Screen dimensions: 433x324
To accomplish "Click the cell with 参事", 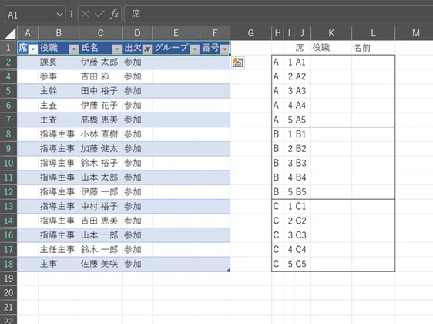I will pos(59,76).
